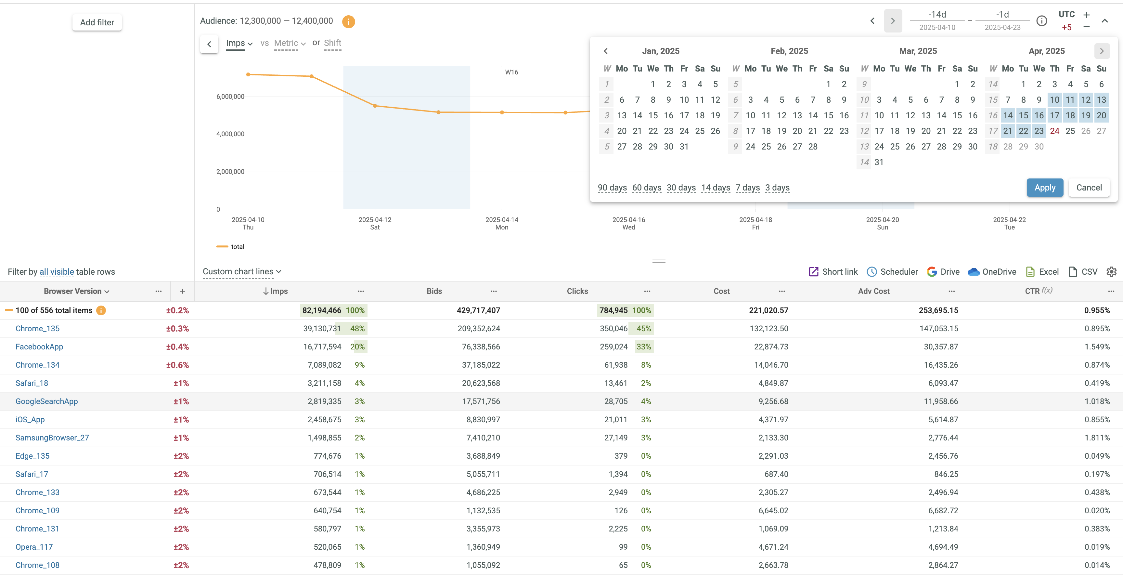Open the Short link share icon
The image size is (1123, 576).
click(813, 272)
